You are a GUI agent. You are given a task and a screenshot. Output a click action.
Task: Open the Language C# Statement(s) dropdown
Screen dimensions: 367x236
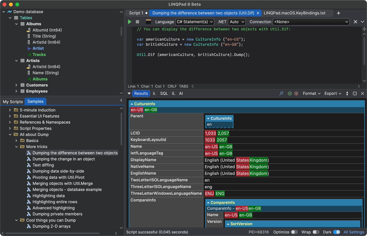pyautogui.click(x=195, y=22)
